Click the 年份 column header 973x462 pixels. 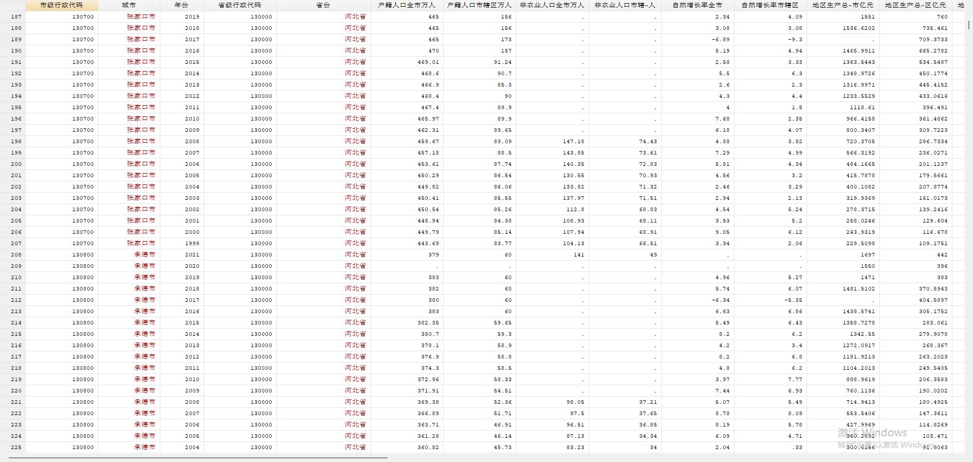click(x=181, y=5)
